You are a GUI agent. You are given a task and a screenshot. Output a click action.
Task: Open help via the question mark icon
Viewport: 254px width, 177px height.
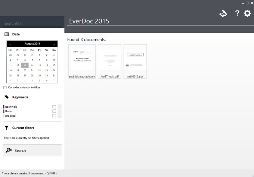(237, 13)
